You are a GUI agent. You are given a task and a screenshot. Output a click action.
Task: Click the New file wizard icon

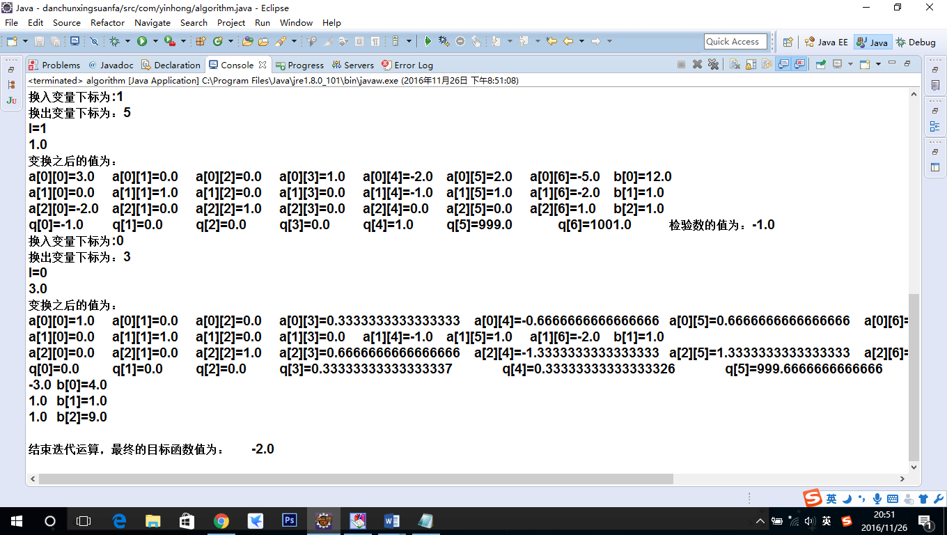pyautogui.click(x=12, y=41)
